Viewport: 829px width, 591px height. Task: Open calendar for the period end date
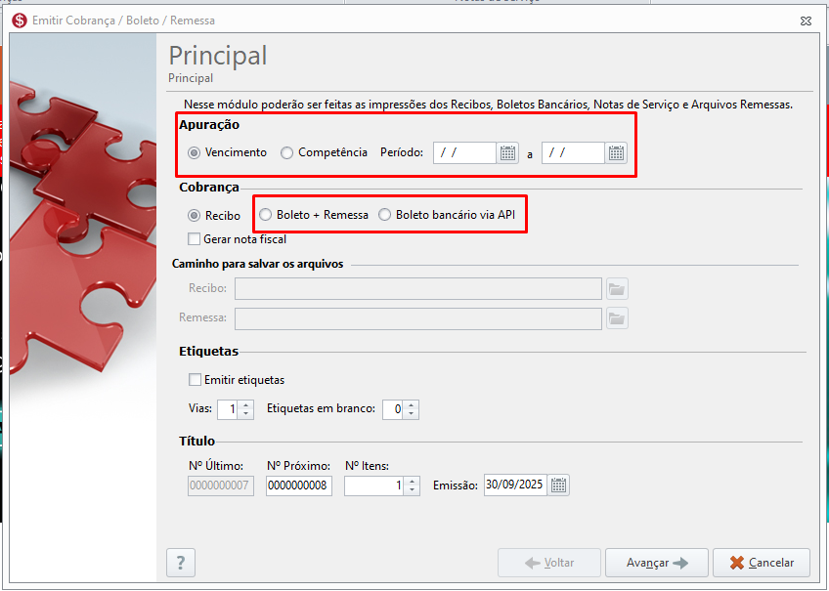click(x=616, y=153)
